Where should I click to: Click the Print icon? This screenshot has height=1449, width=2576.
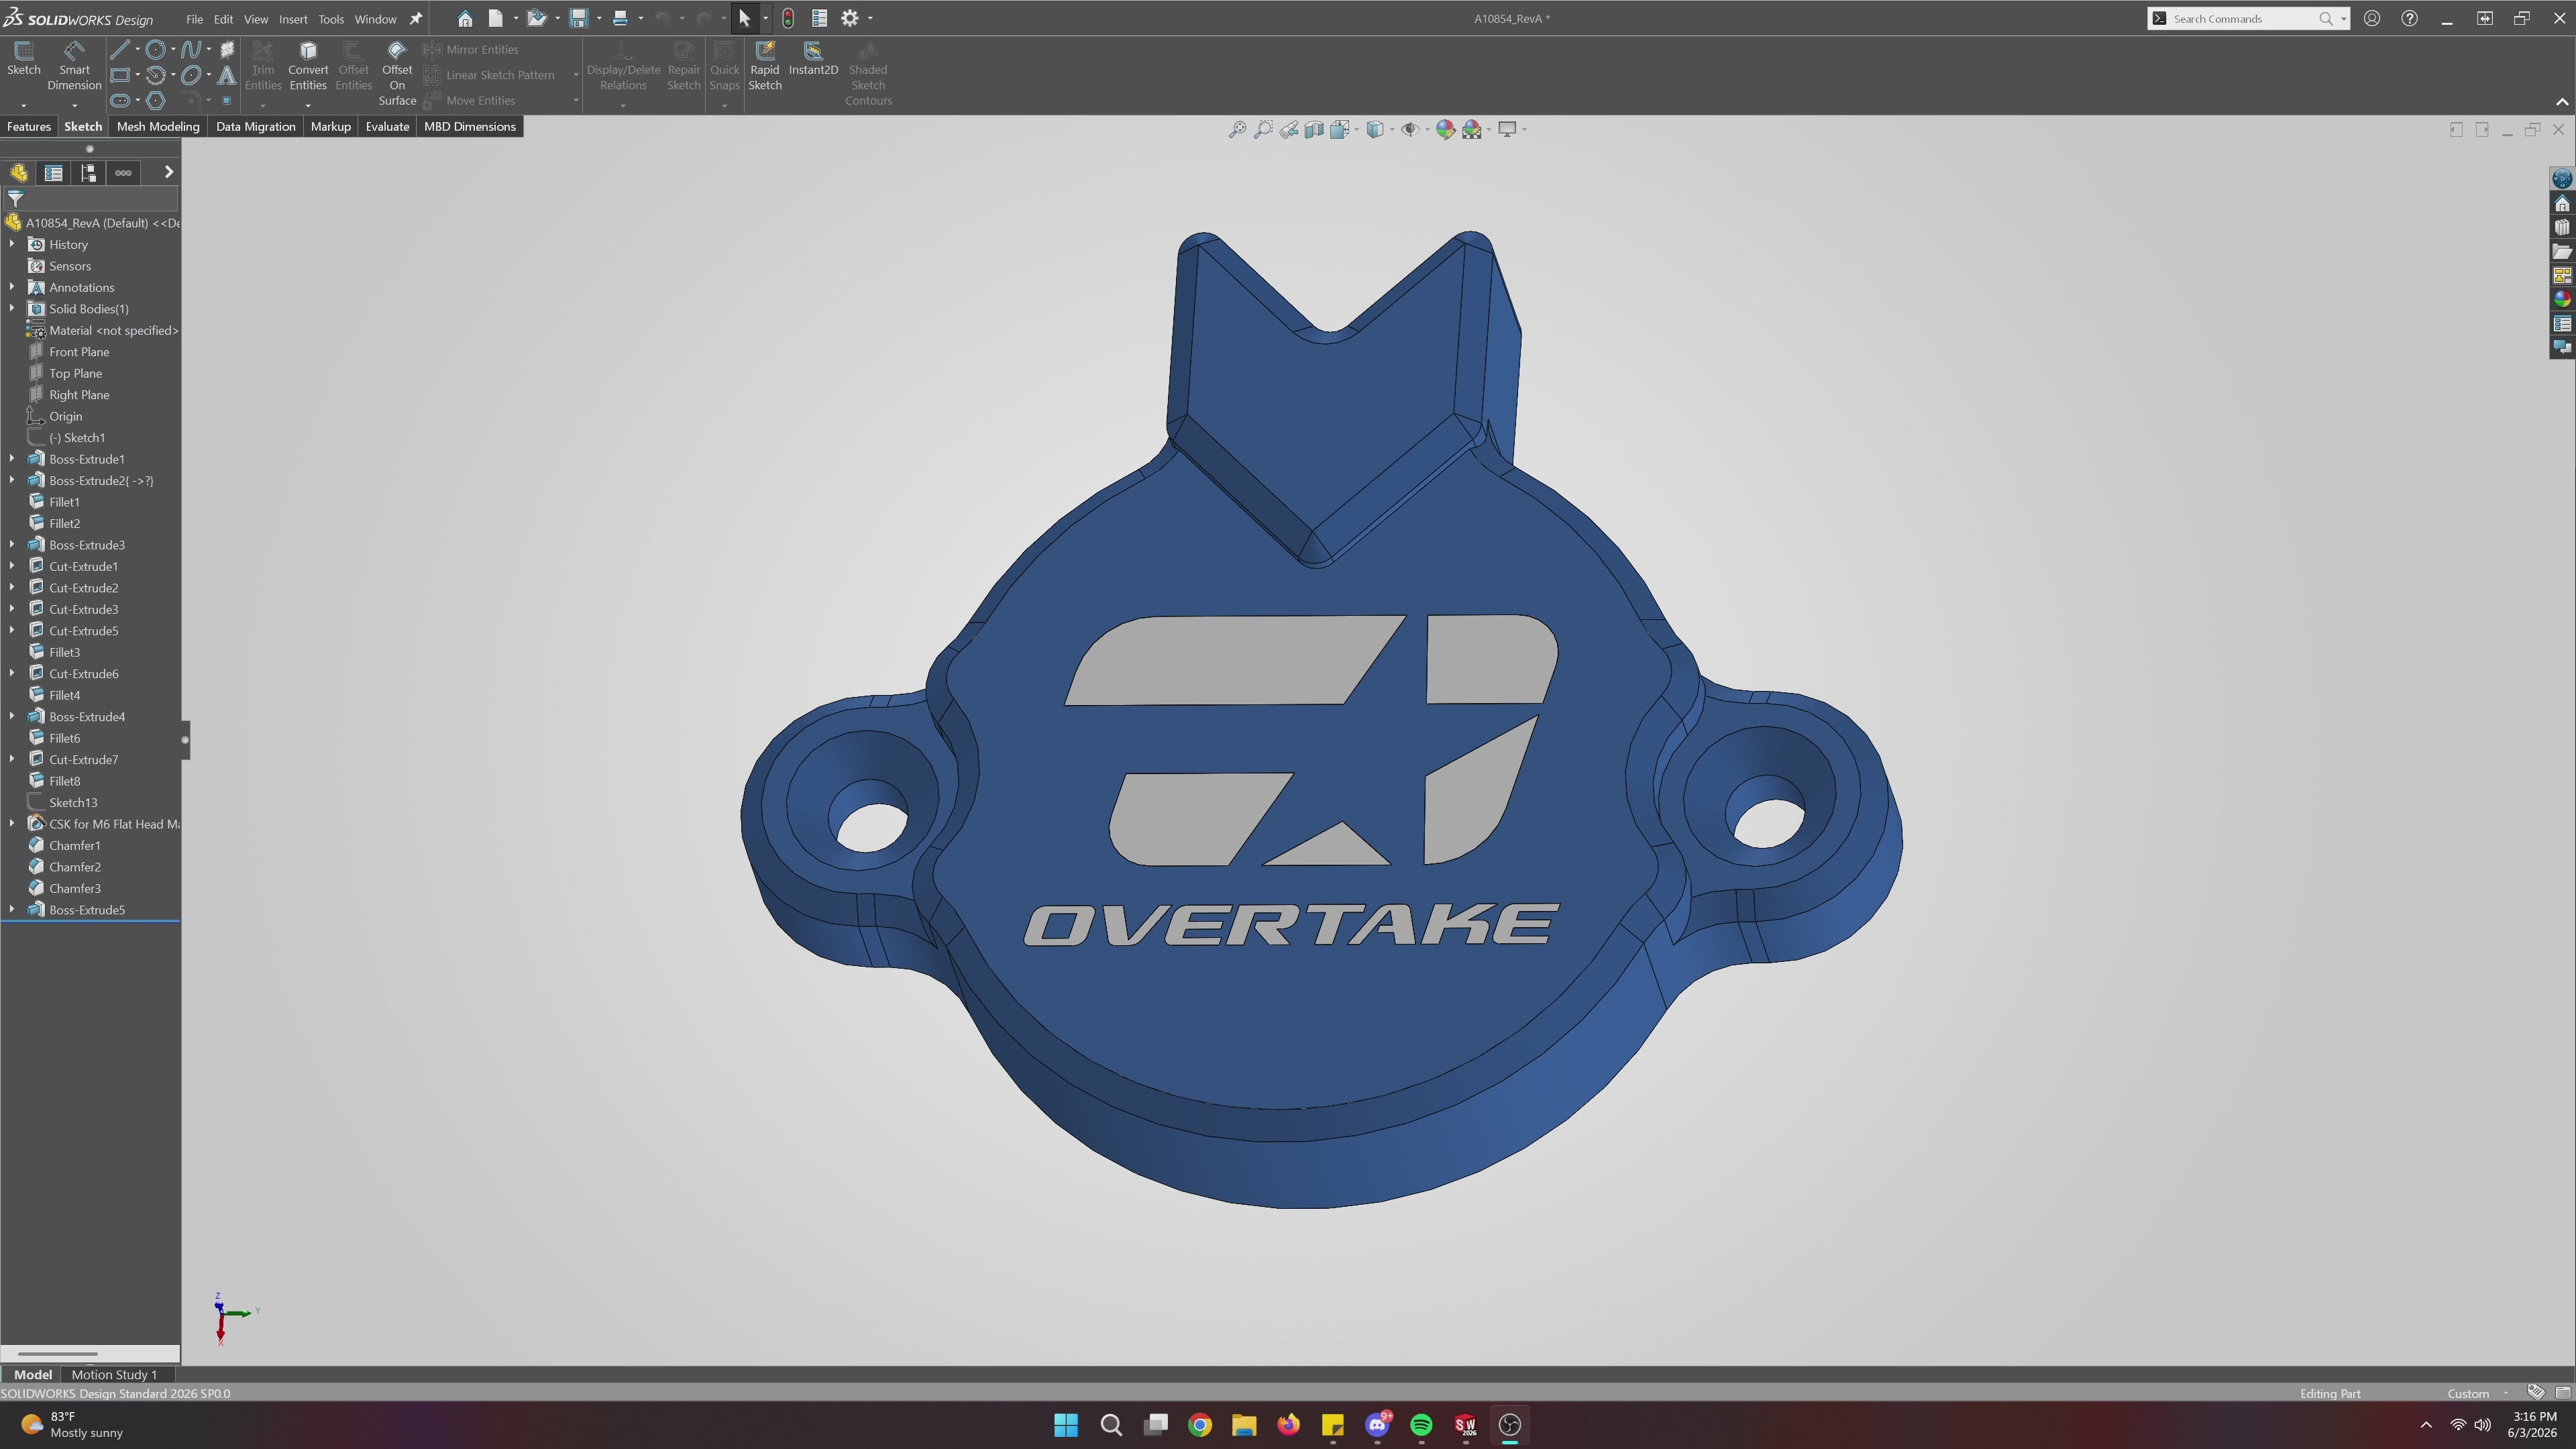[x=620, y=18]
